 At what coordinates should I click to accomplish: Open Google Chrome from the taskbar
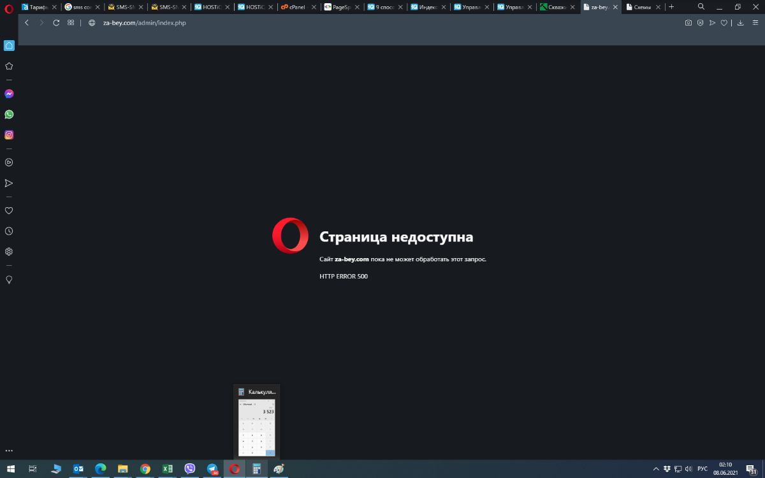(x=145, y=468)
